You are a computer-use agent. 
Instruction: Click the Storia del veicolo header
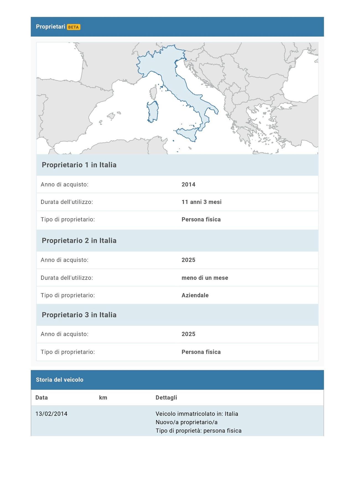(x=59, y=380)
